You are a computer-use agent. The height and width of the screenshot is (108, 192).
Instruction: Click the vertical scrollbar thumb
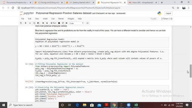coord(191,71)
